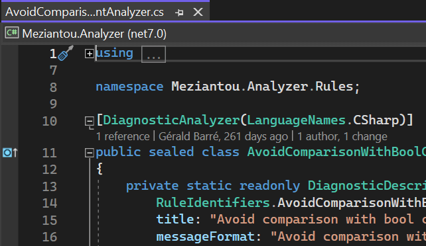
Task: Click the DiagnosticAnalyzer attribute name
Action: 171,120
